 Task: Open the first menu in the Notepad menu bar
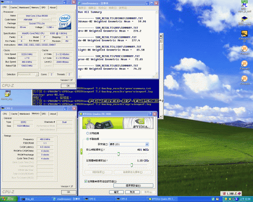(82, 8)
